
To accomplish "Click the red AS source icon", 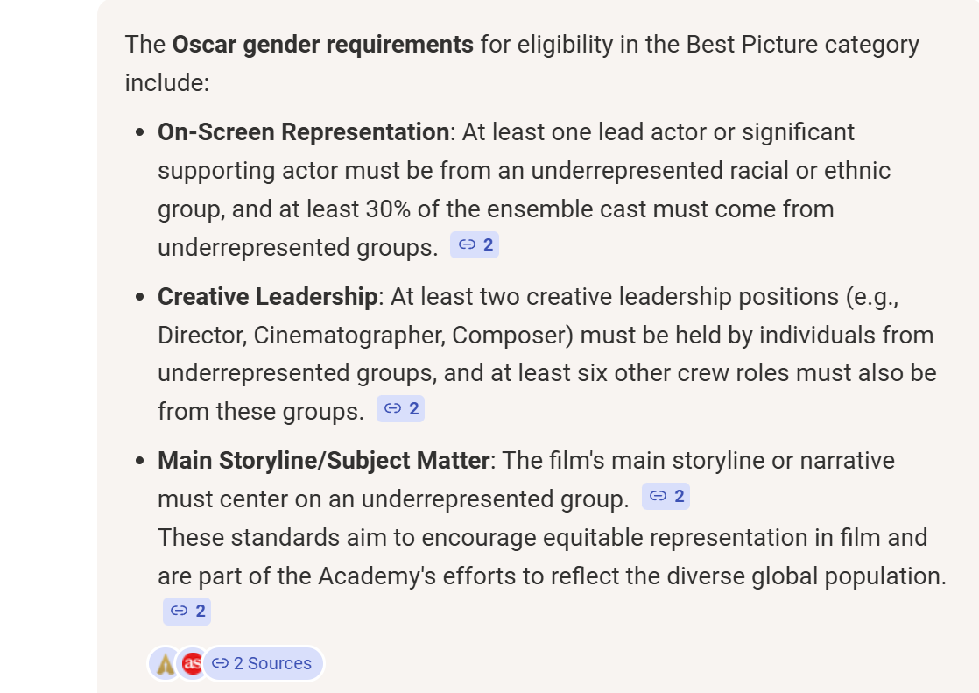I will tap(192, 664).
